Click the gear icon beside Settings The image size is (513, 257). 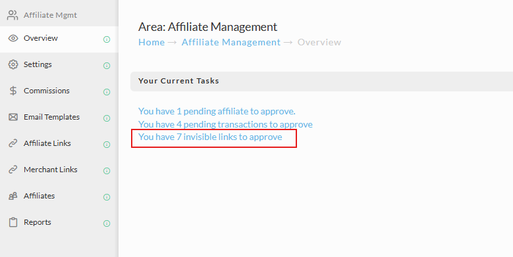click(13, 64)
